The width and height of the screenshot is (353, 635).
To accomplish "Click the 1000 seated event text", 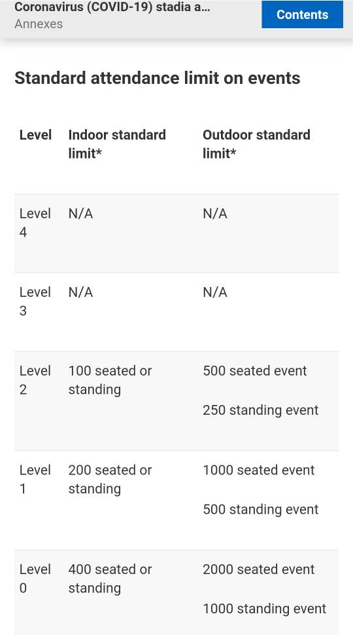I will pyautogui.click(x=258, y=470).
